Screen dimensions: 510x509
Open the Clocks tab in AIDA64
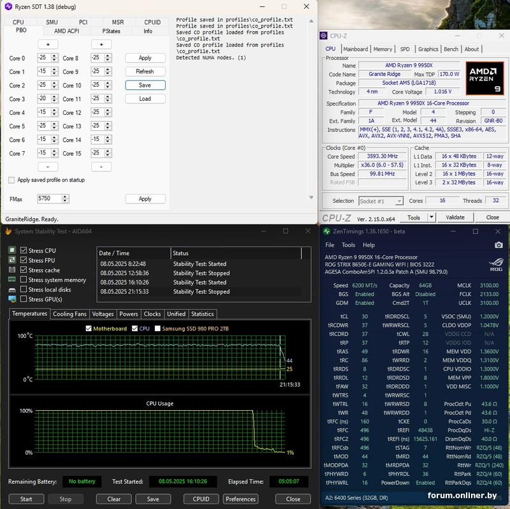click(152, 314)
